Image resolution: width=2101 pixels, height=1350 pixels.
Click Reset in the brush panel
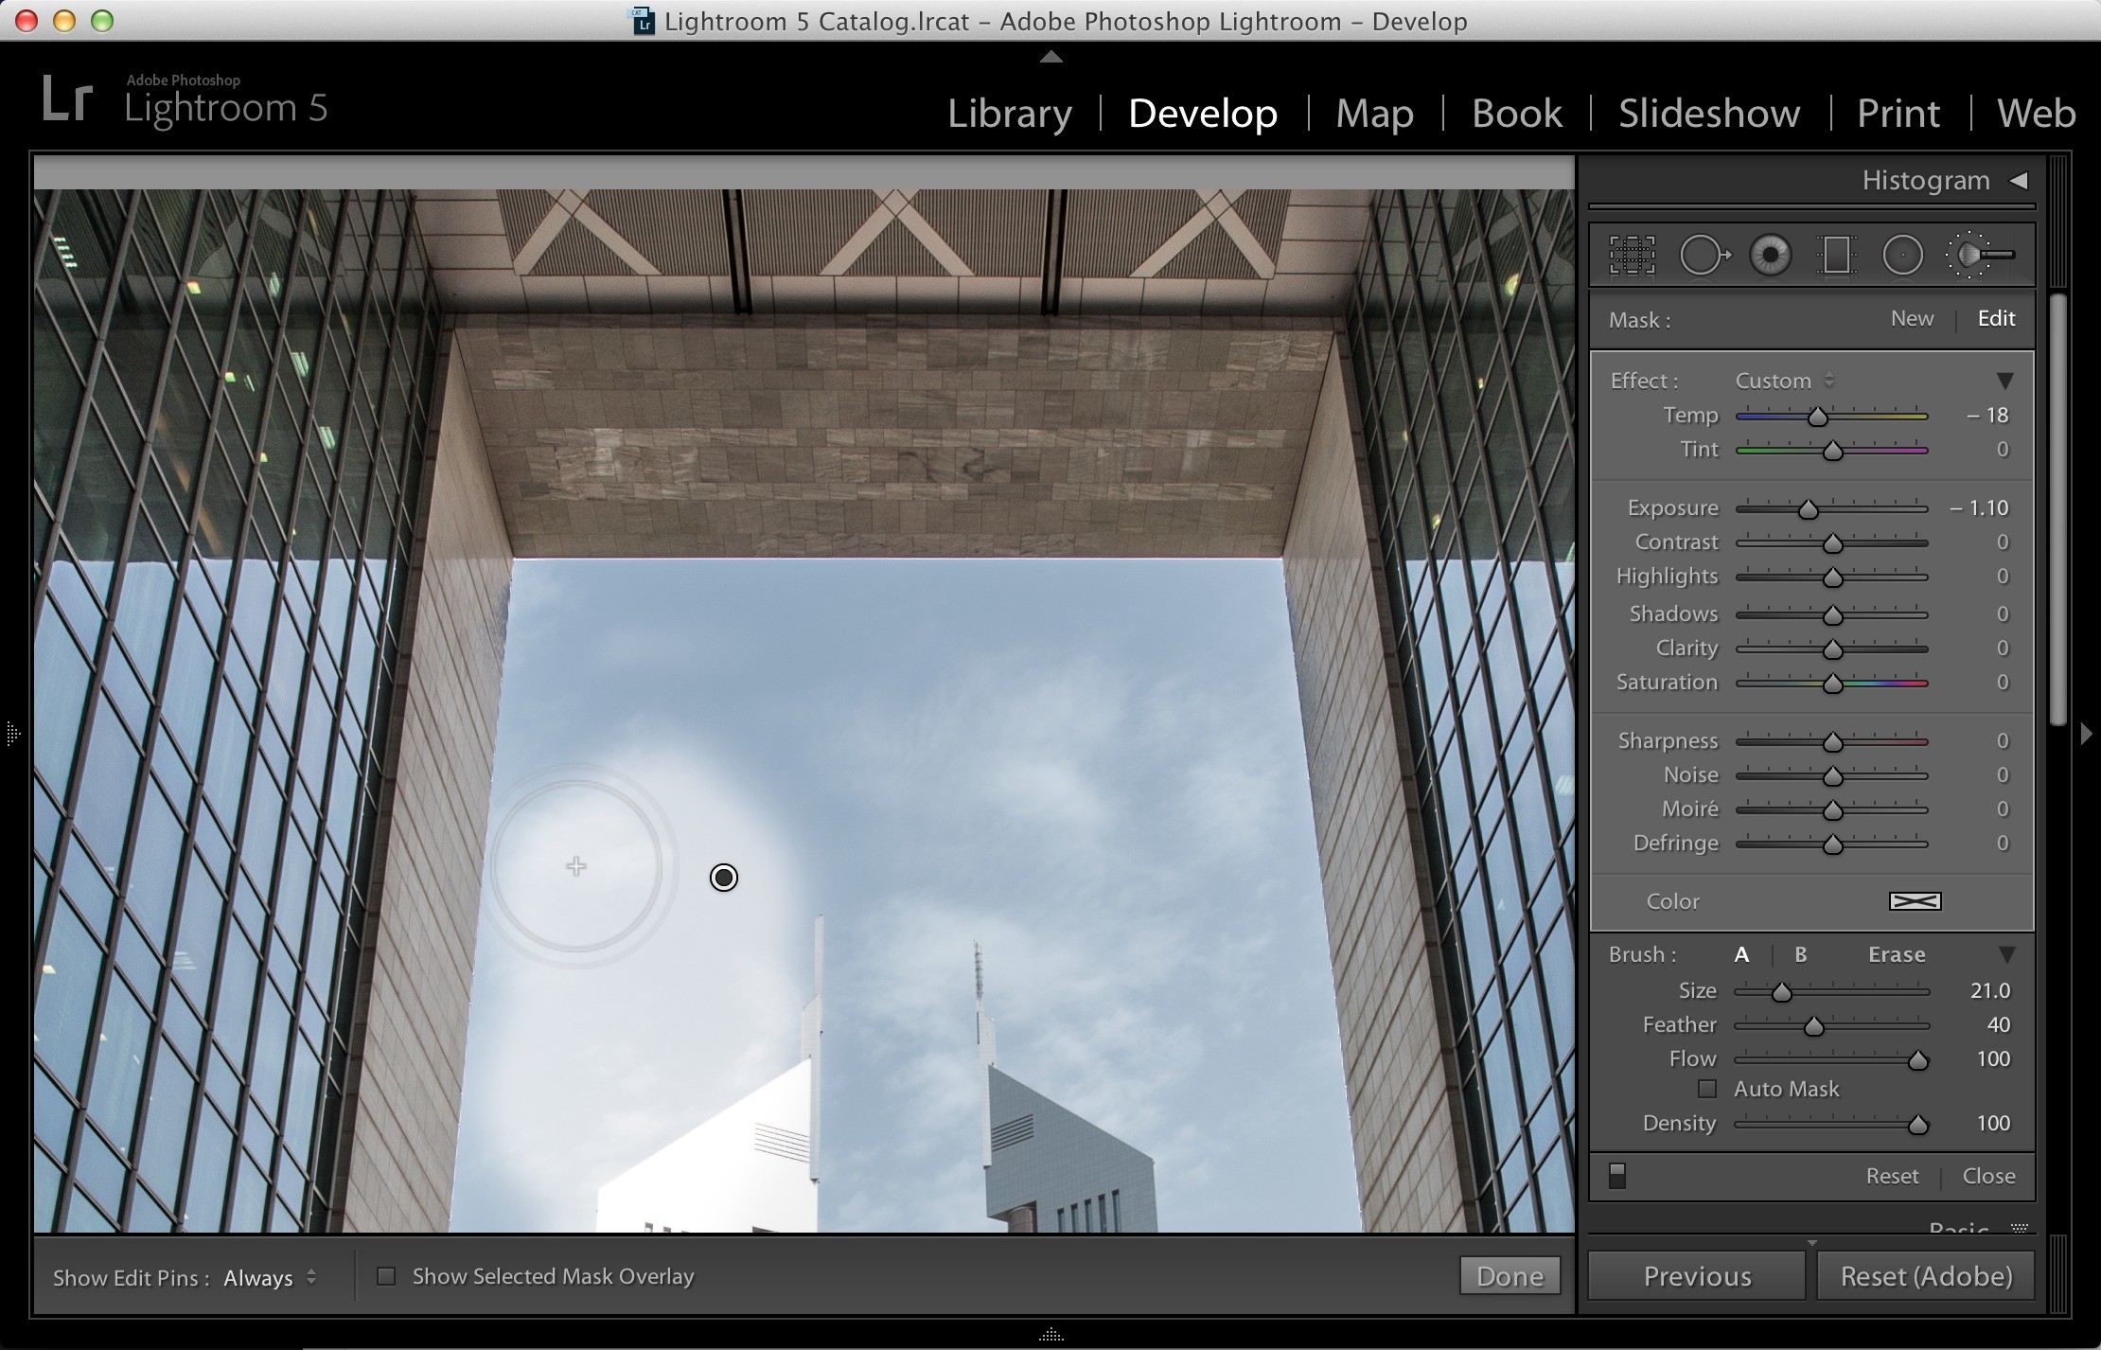pos(1892,1176)
